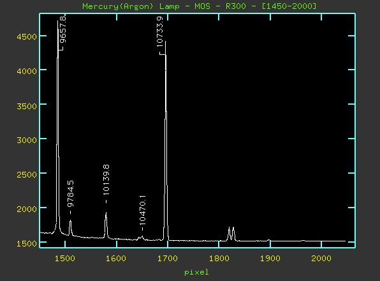This screenshot has width=380, height=281.
Task: Click the 9657.8 wavelength label
Action: tap(62, 30)
